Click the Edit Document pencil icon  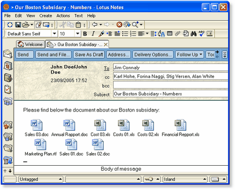tap(38, 25)
